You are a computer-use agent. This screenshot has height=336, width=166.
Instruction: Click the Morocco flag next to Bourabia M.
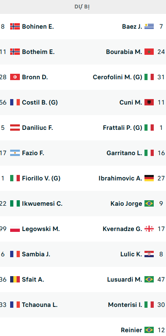(x=149, y=51)
